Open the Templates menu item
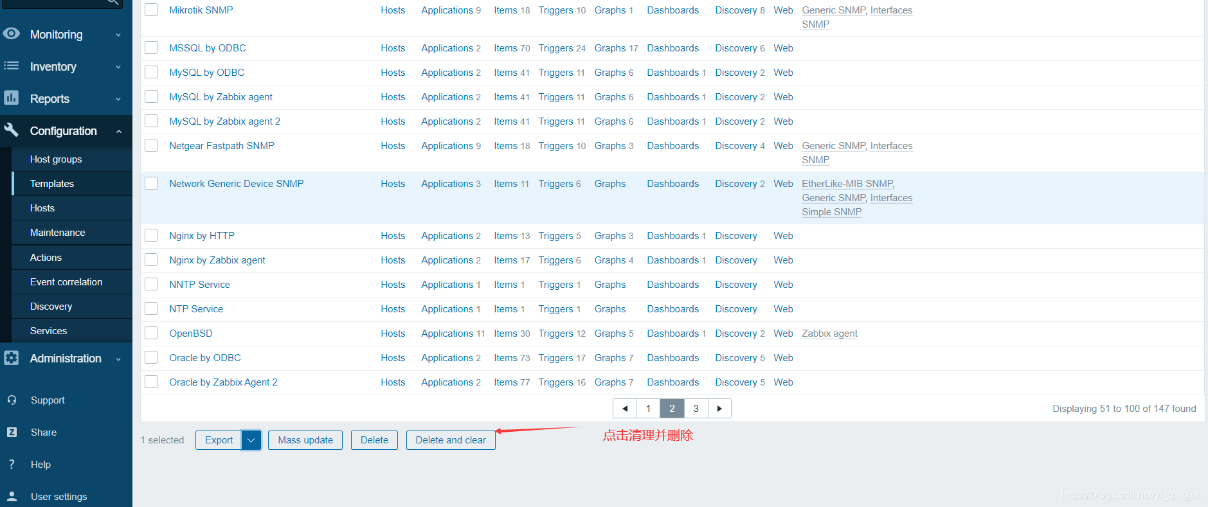1208x507 pixels. pyautogui.click(x=71, y=183)
